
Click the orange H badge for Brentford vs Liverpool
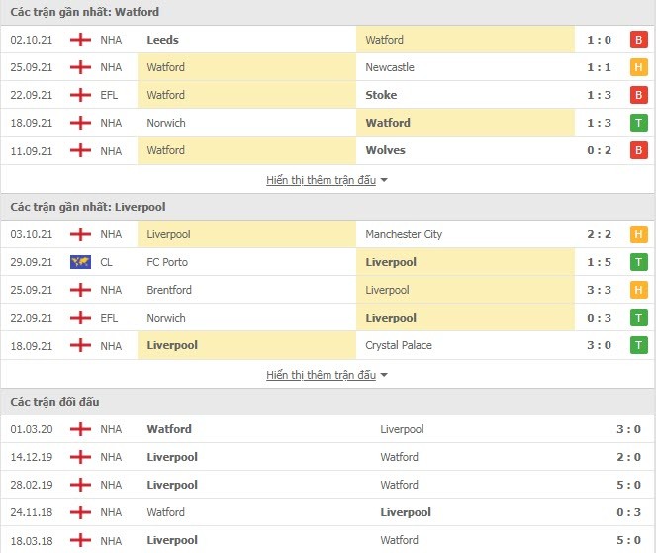[x=638, y=290]
